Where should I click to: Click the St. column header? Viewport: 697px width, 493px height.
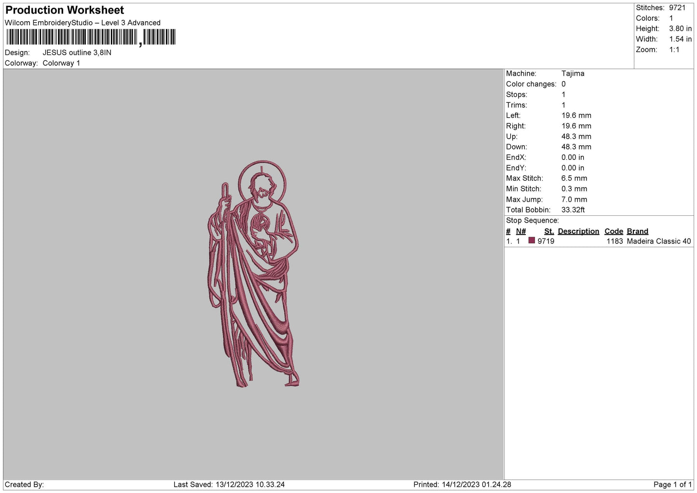[x=549, y=231]
